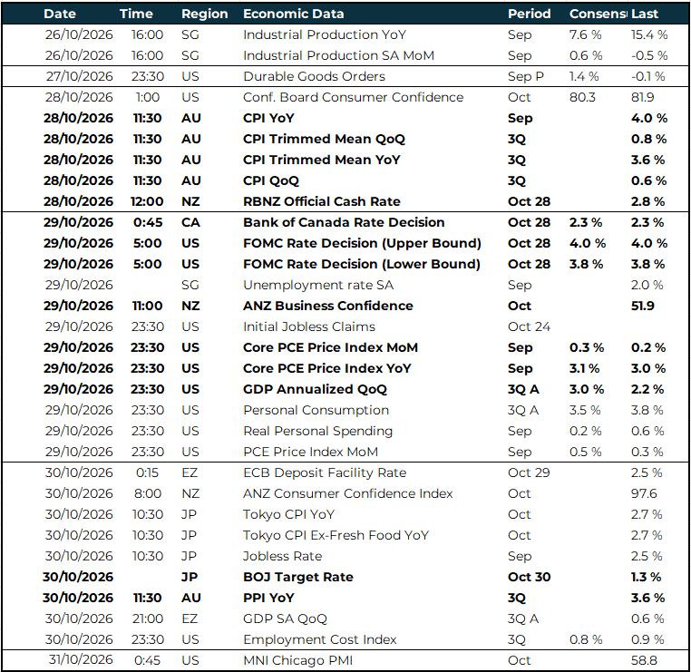Click the Time column header

[136, 14]
